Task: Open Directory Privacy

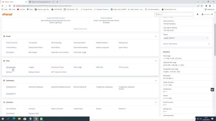Action: [57, 67]
